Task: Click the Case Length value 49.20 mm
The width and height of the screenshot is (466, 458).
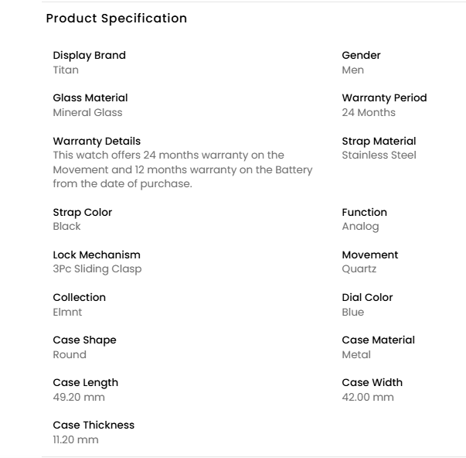Action: point(78,398)
